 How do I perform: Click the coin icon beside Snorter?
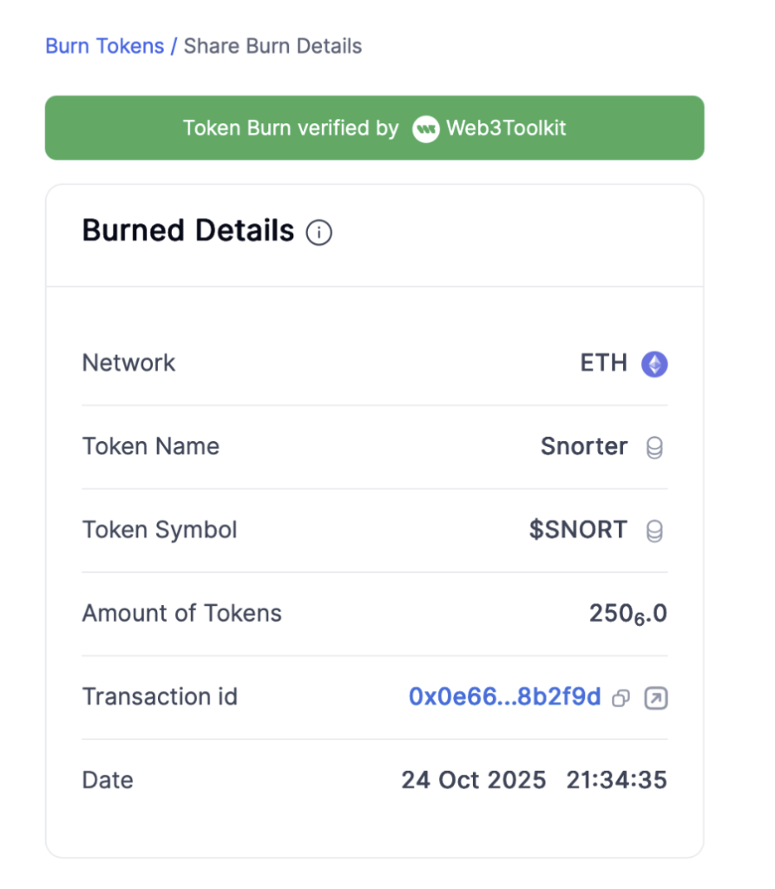(654, 448)
